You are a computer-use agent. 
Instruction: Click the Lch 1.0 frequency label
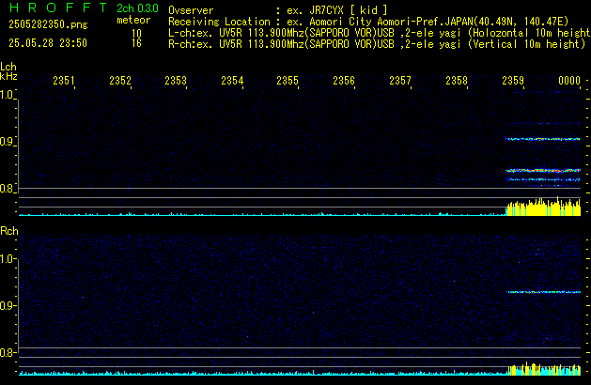[7, 95]
